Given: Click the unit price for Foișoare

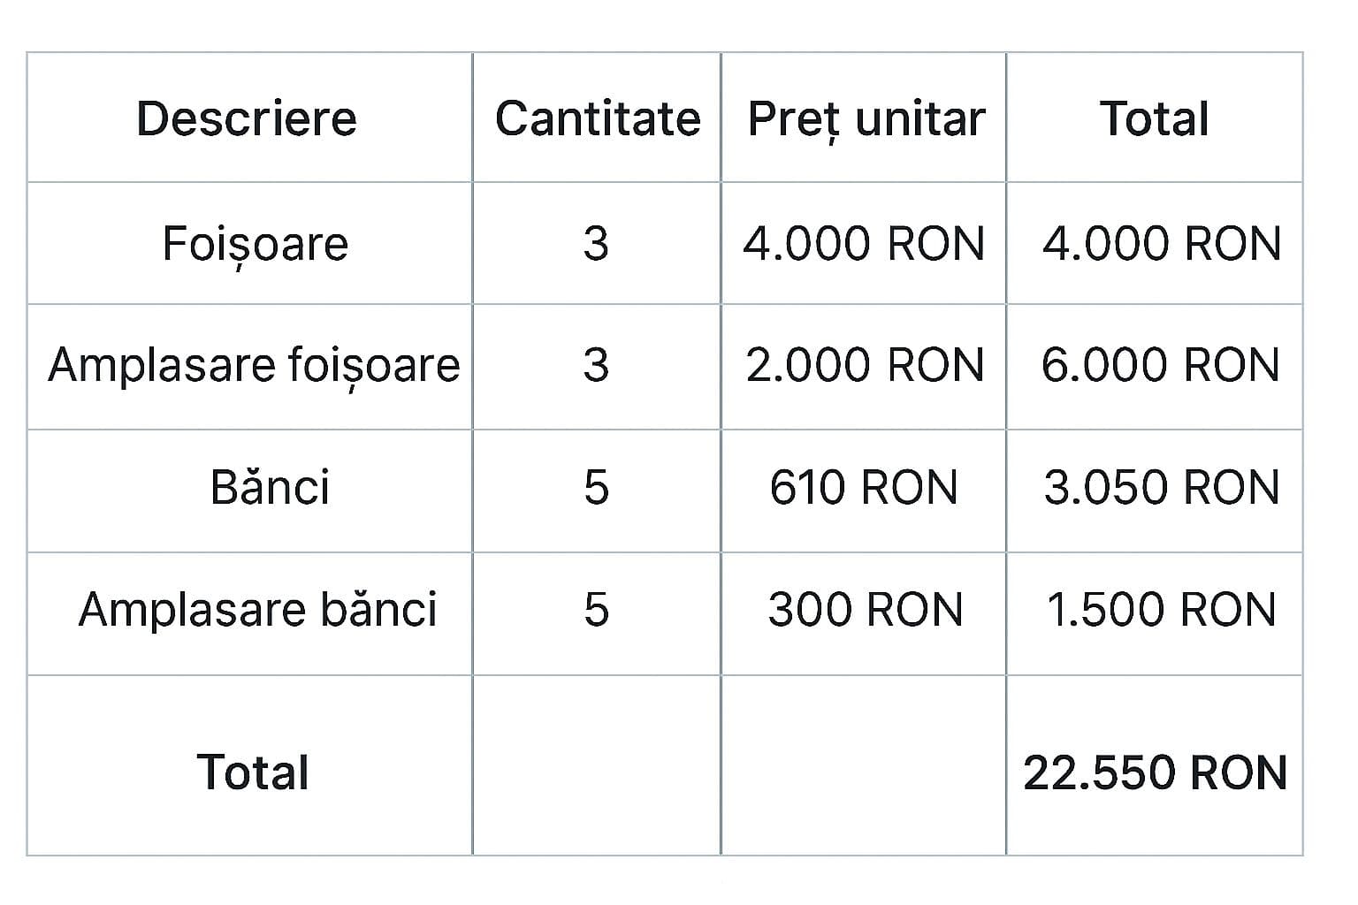Looking at the screenshot, I should (x=864, y=244).
